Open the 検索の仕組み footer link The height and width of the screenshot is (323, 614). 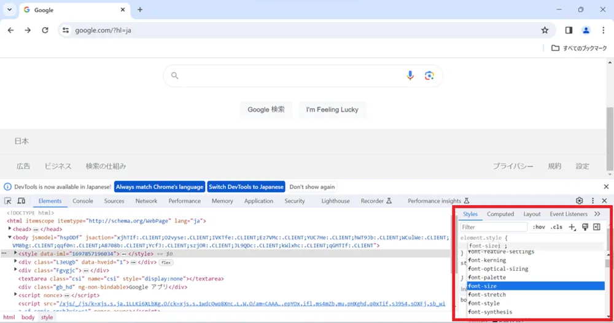tap(106, 166)
